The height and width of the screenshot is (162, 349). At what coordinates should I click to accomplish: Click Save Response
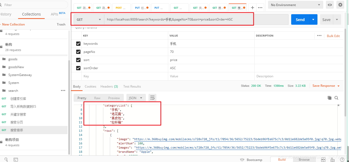pos(324,86)
